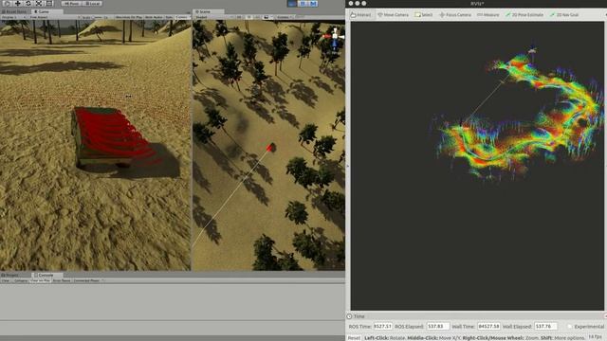The width and height of the screenshot is (607, 341).
Task: Enable the Experimental checkbox in RViz
Action: click(569, 327)
